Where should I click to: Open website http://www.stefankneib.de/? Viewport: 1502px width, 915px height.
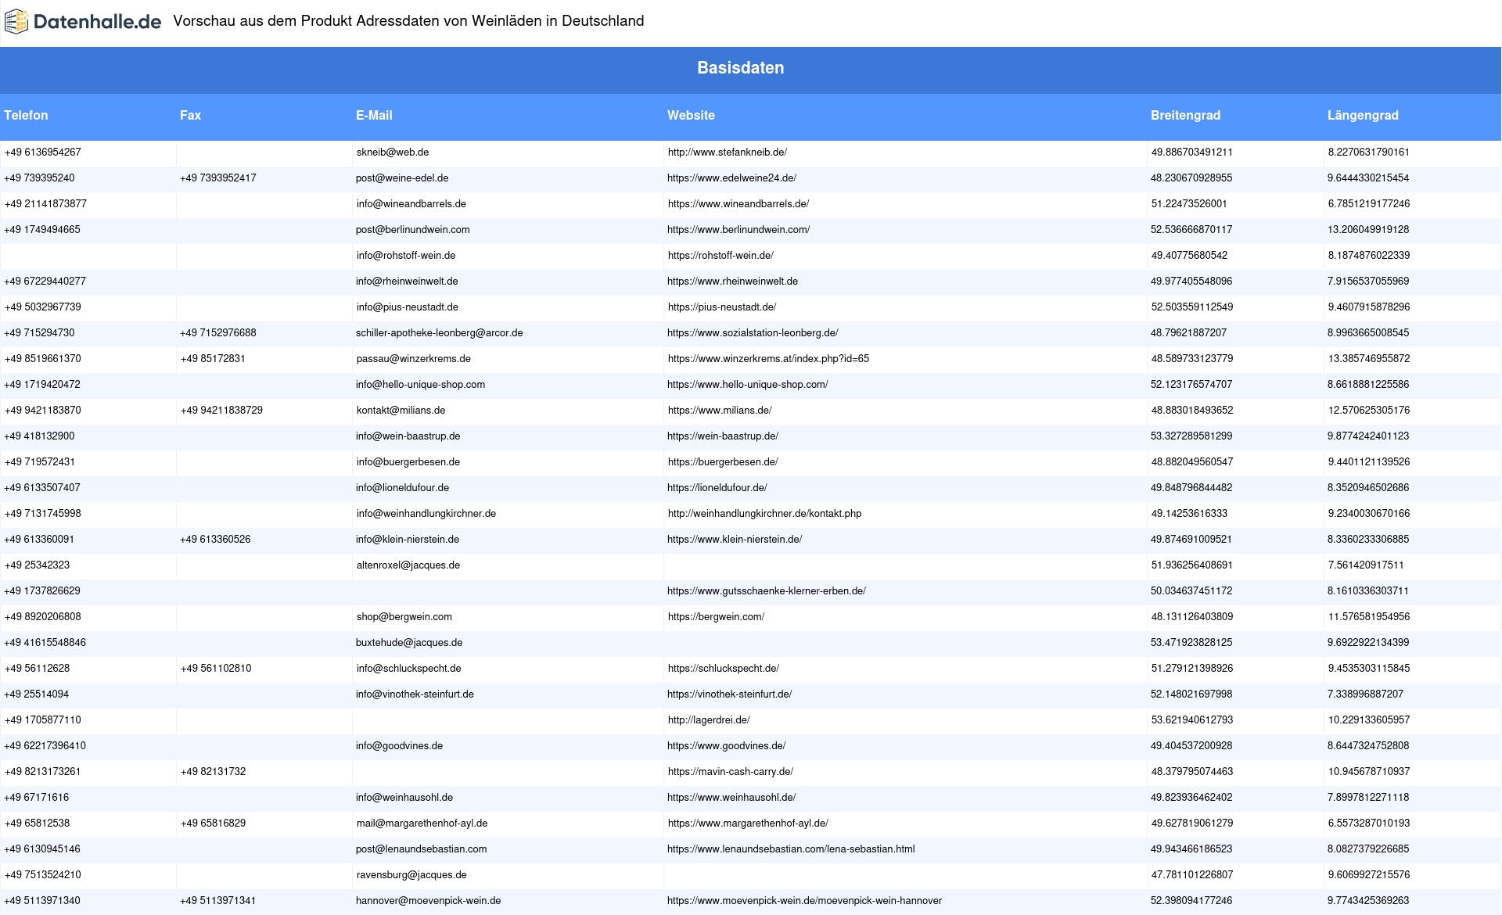pyautogui.click(x=728, y=152)
